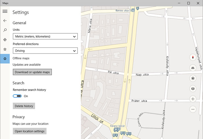The image size is (203, 139).
Task: Open the hamburger navigation menu
Action: pyautogui.click(x=5, y=11)
